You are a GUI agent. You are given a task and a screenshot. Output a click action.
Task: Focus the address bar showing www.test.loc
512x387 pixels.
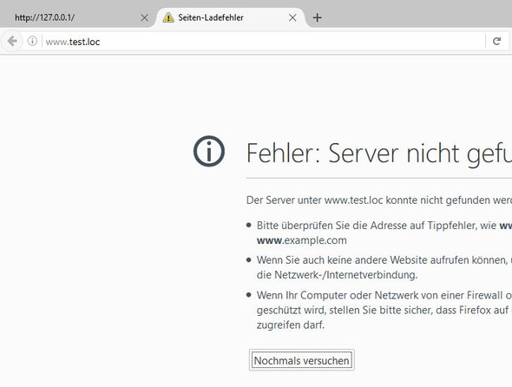tap(261, 42)
